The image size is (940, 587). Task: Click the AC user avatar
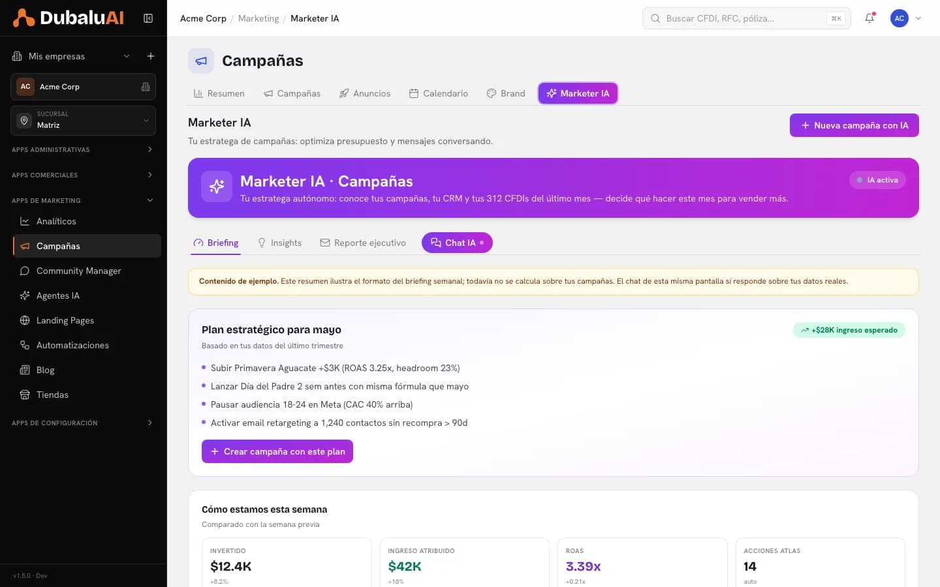pyautogui.click(x=900, y=18)
